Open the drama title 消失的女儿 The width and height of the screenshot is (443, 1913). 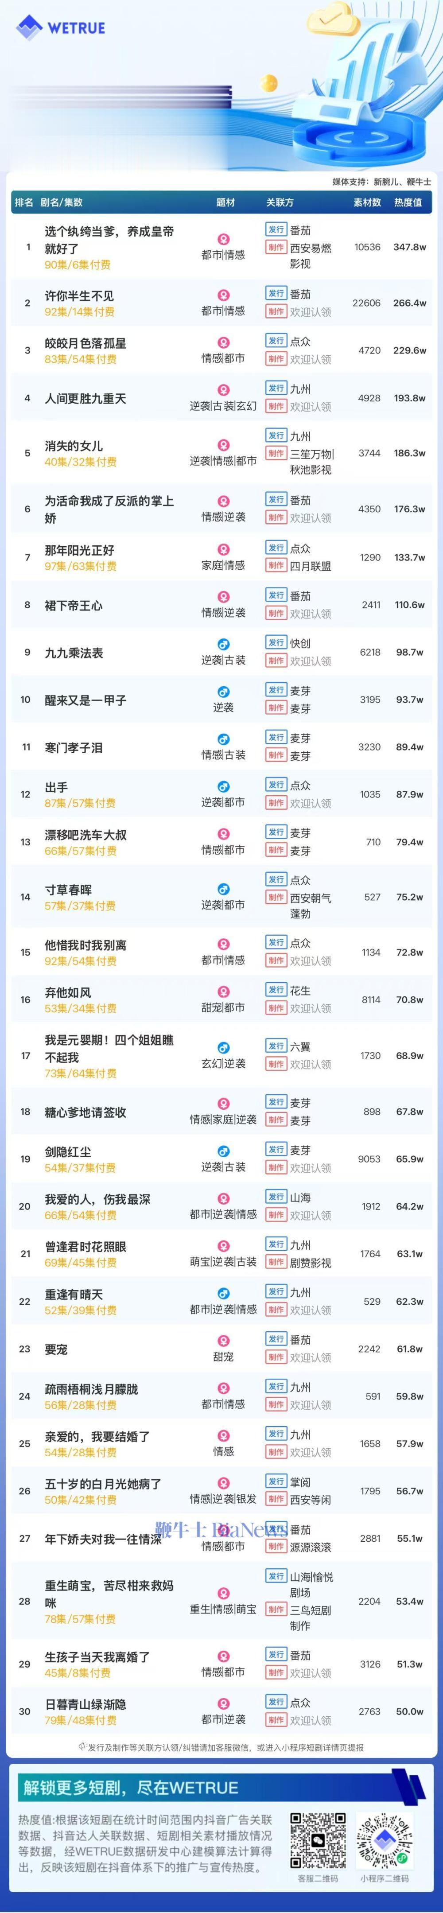[74, 446]
